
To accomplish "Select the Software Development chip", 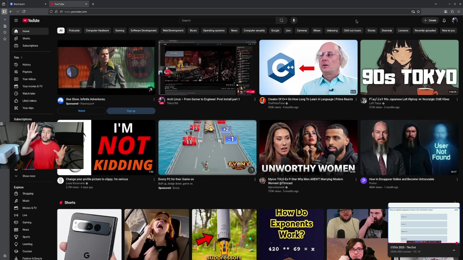I will coord(144,31).
